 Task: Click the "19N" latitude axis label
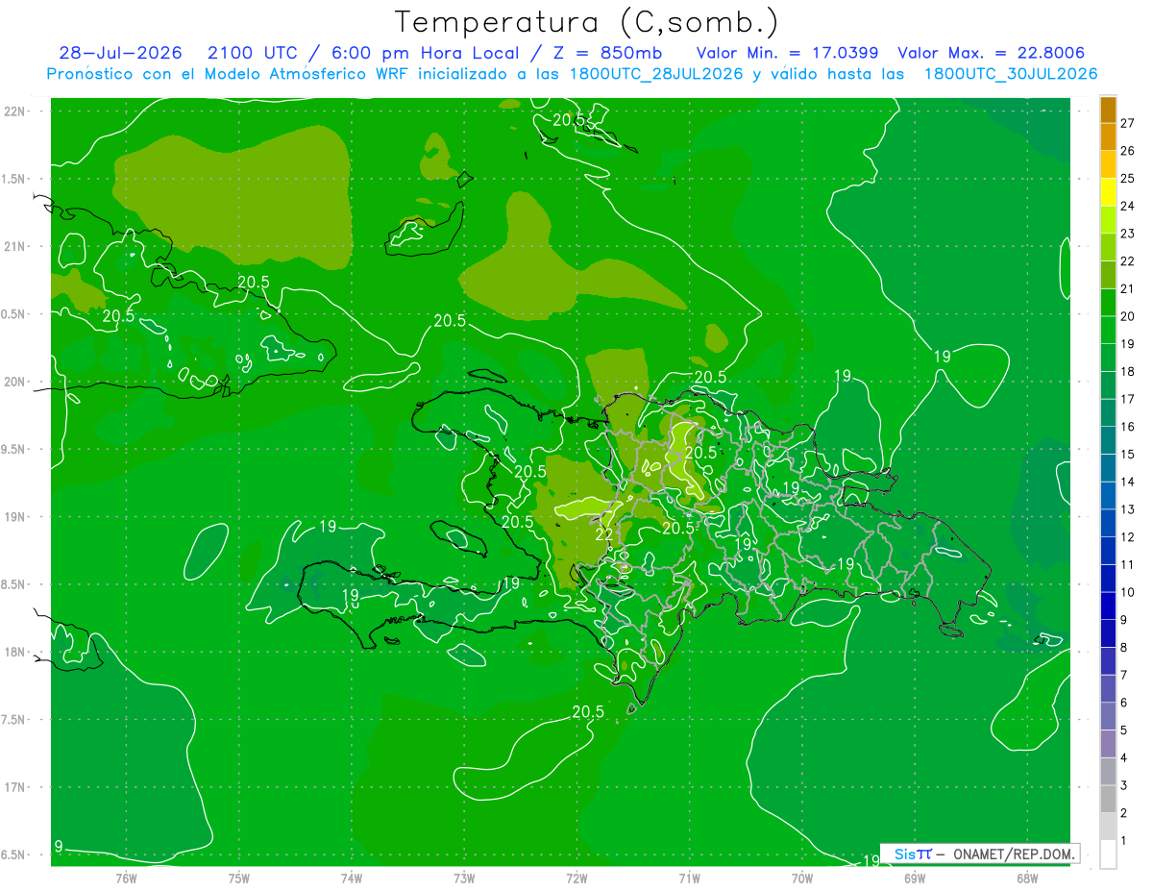pos(14,517)
